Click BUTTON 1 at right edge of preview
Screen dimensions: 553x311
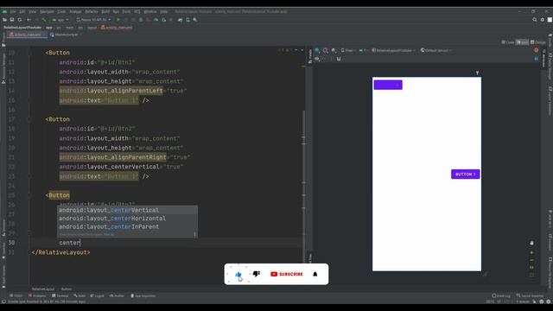(465, 175)
